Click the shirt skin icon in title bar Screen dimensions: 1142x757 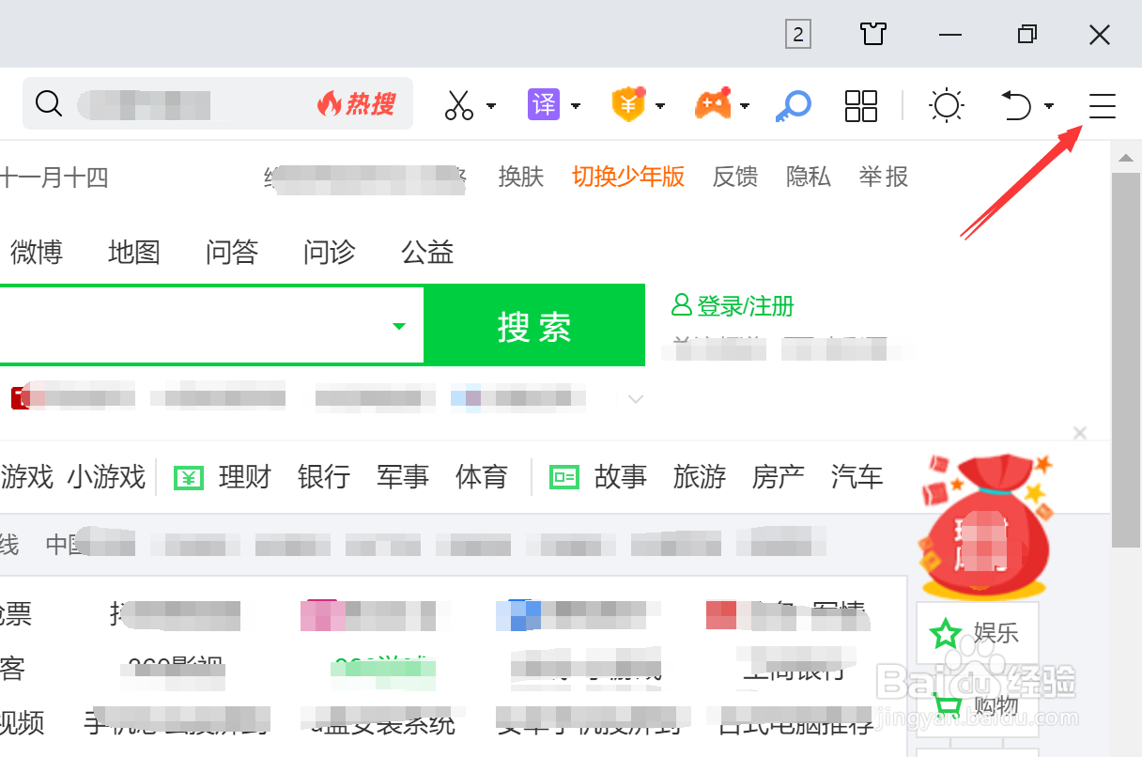point(872,34)
